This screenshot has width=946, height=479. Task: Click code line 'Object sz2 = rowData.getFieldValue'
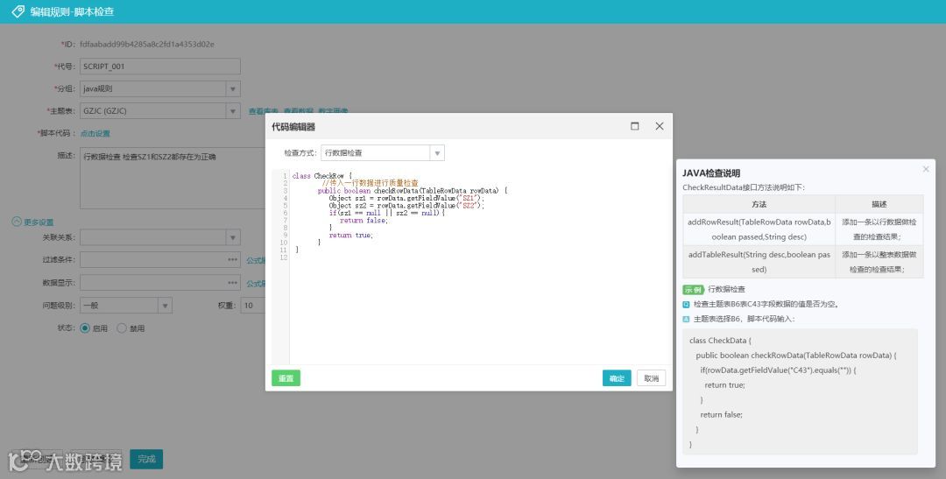[x=406, y=206]
